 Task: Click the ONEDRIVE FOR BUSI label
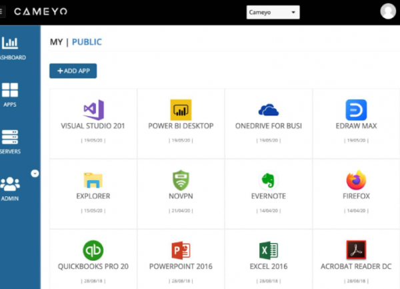[269, 126]
